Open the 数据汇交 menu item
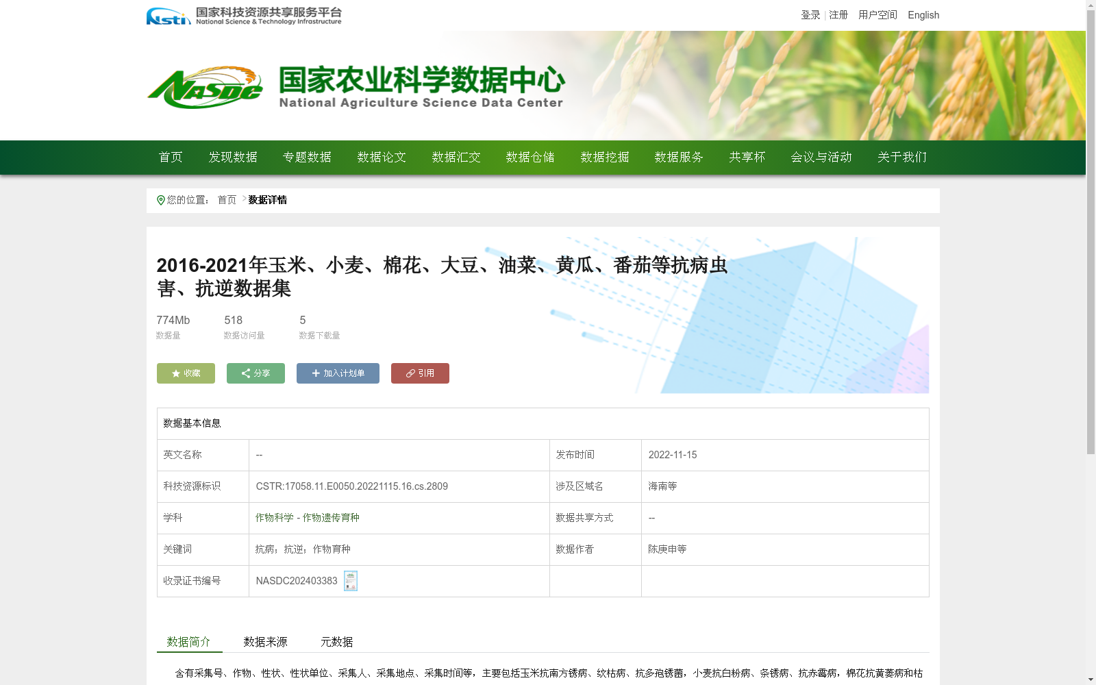Viewport: 1096px width, 685px height. [x=456, y=158]
